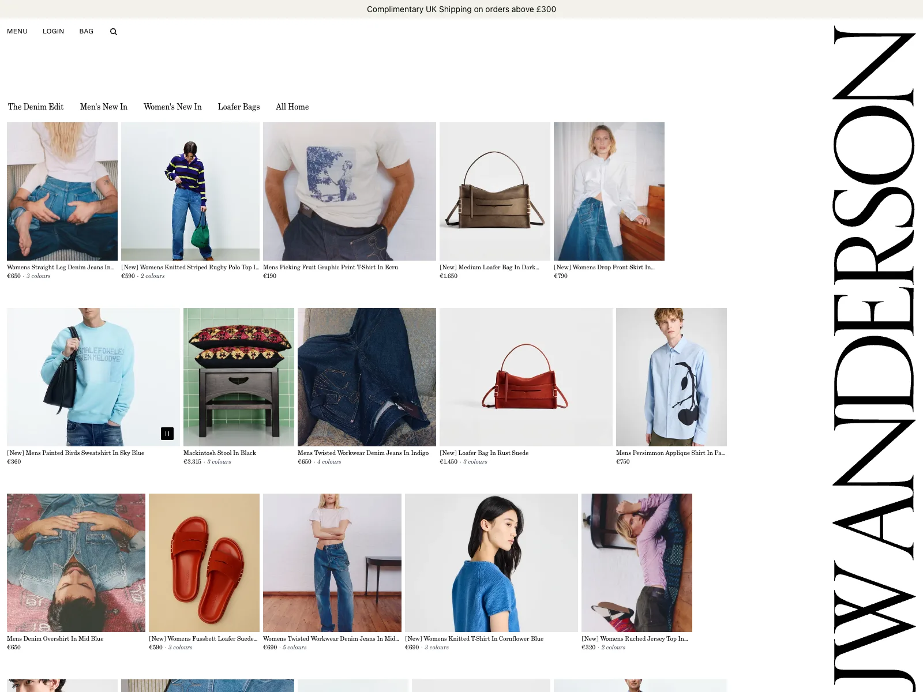Open Medium Loafer Bag in Dark photo
The height and width of the screenshot is (692, 923).
click(495, 191)
